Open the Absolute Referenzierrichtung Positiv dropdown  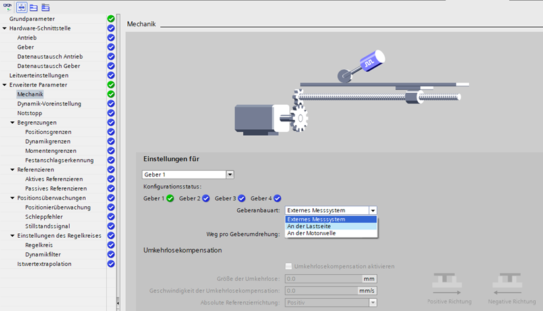point(372,302)
